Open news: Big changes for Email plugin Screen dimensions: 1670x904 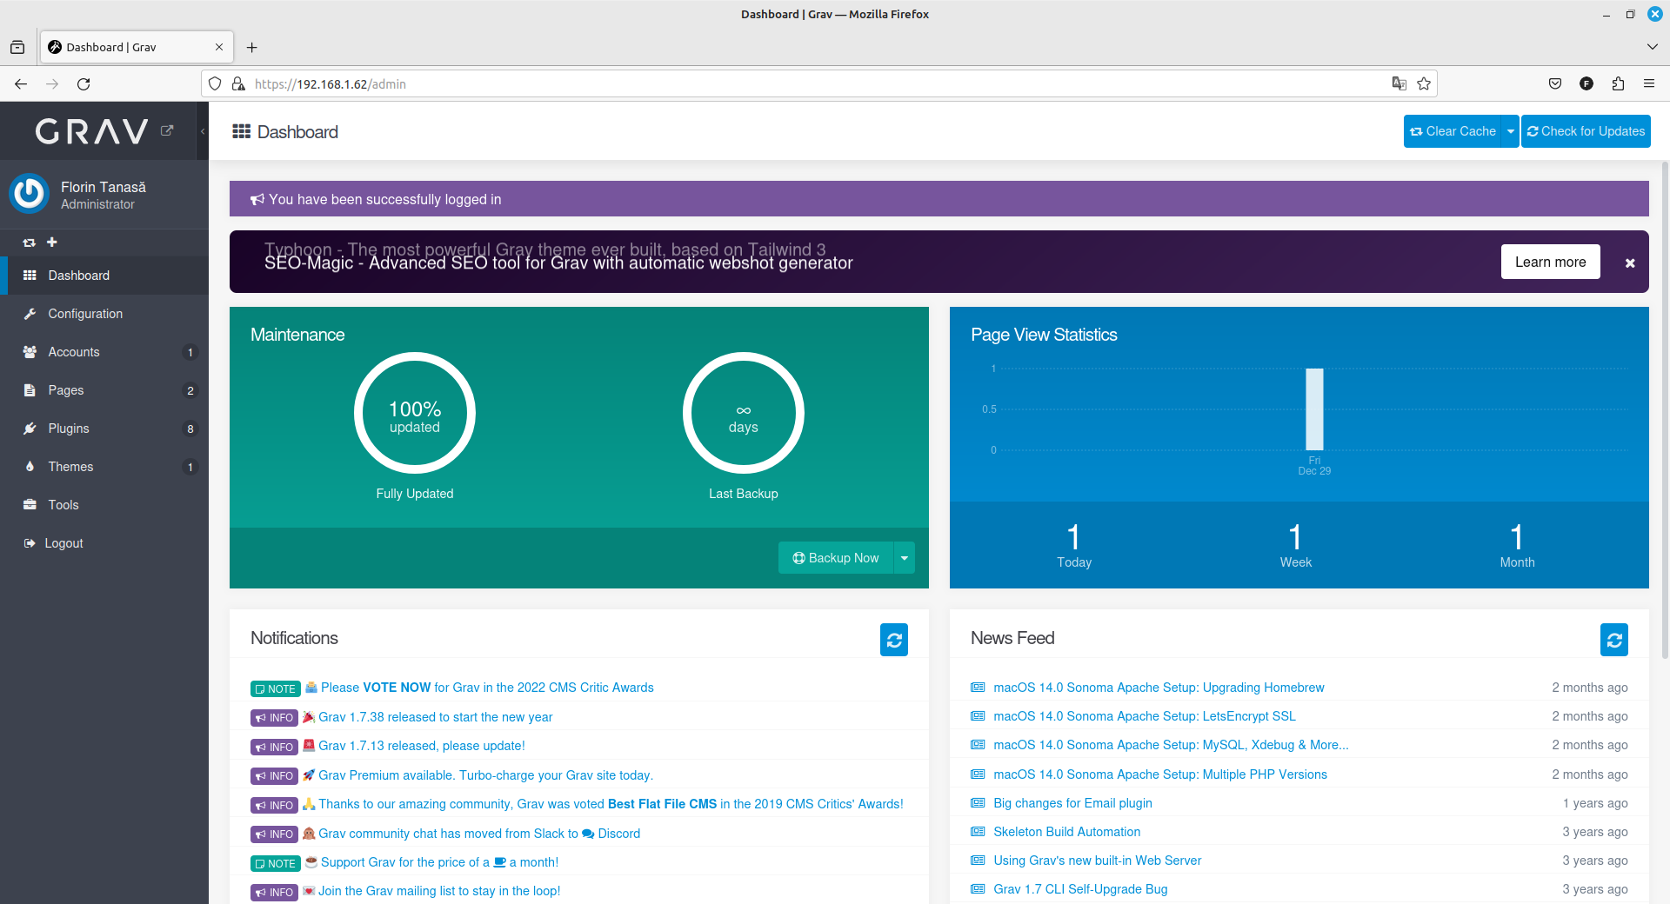pyautogui.click(x=1072, y=803)
